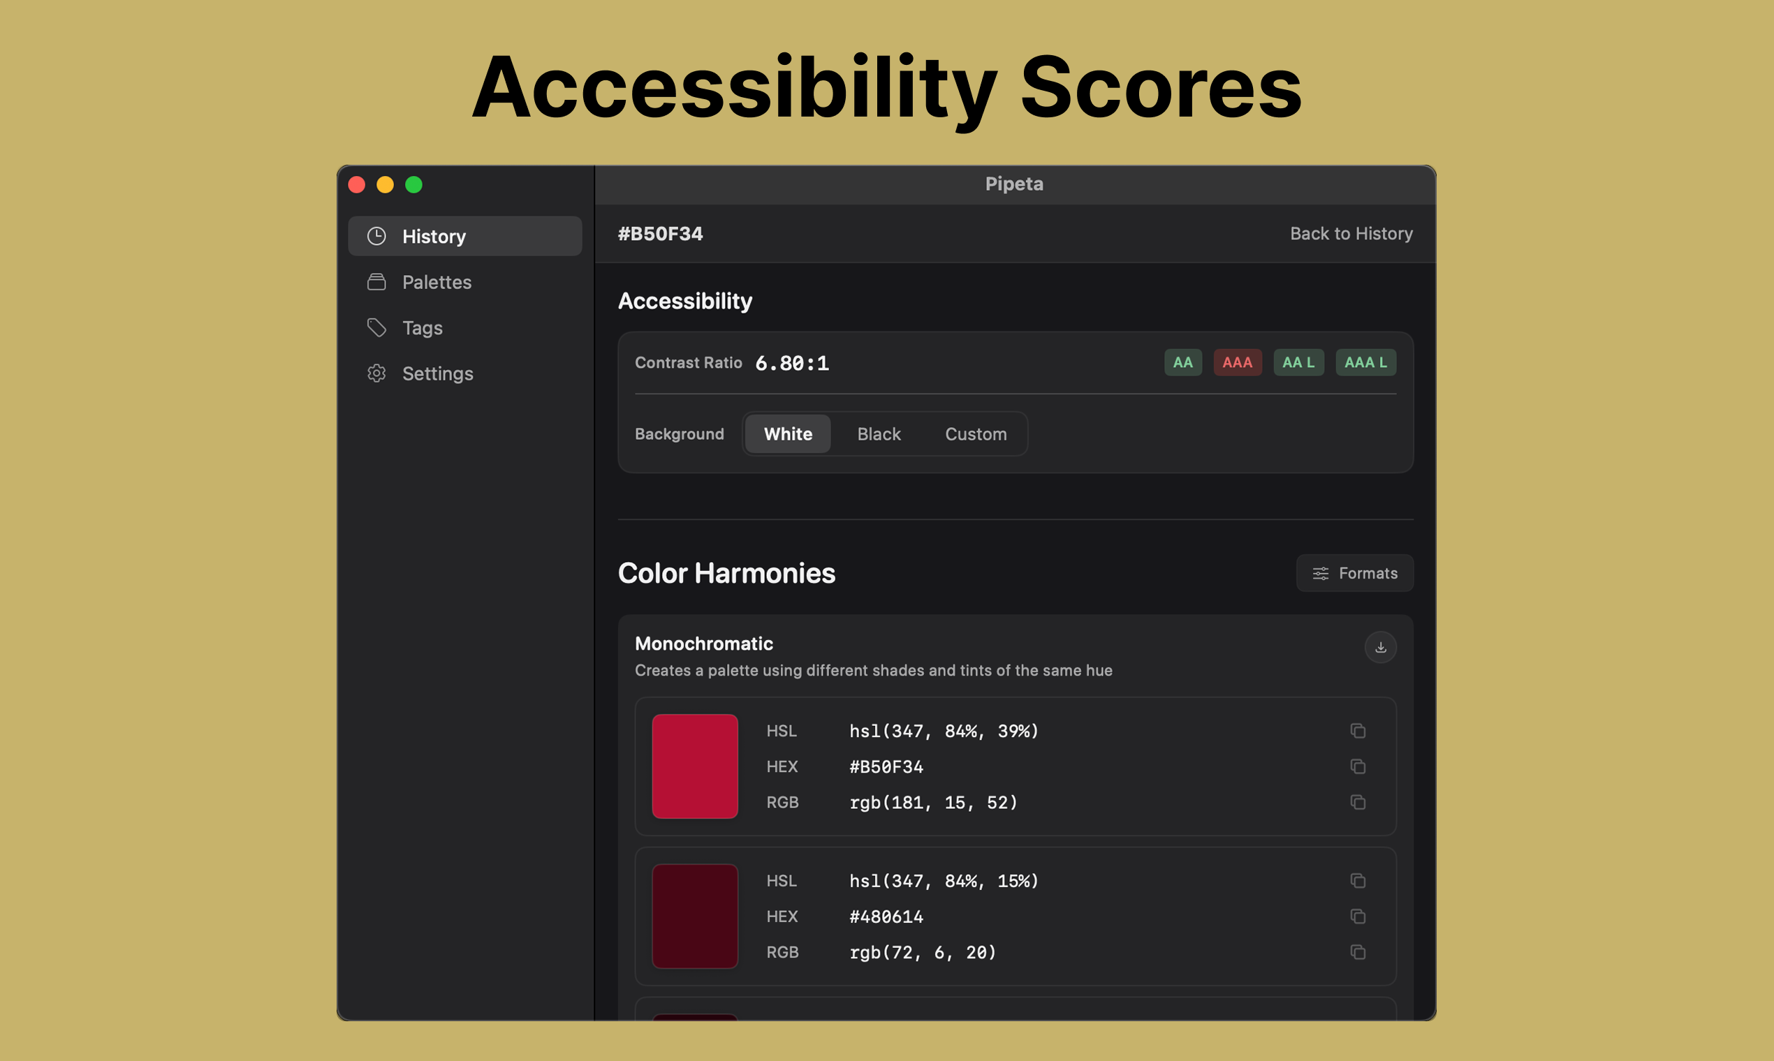Inspect the failing AAA badge
The height and width of the screenshot is (1061, 1774).
pyautogui.click(x=1238, y=362)
